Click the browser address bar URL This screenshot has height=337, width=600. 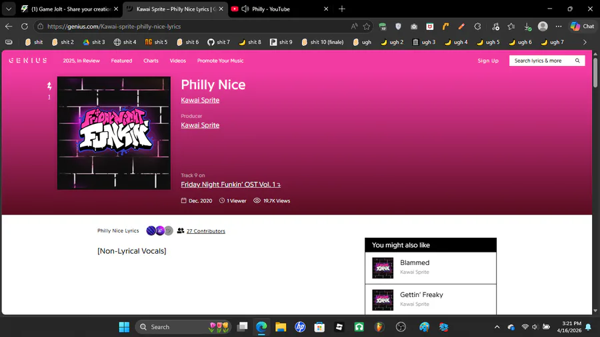click(113, 27)
